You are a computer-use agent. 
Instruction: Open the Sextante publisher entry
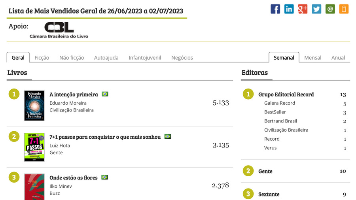pos(269,194)
